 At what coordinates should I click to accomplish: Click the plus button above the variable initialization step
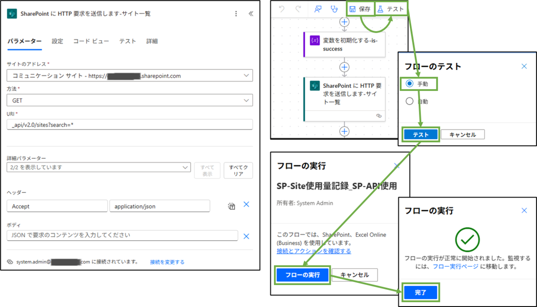344,21
